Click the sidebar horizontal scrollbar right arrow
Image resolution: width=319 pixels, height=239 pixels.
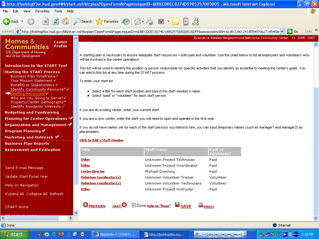(x=70, y=218)
